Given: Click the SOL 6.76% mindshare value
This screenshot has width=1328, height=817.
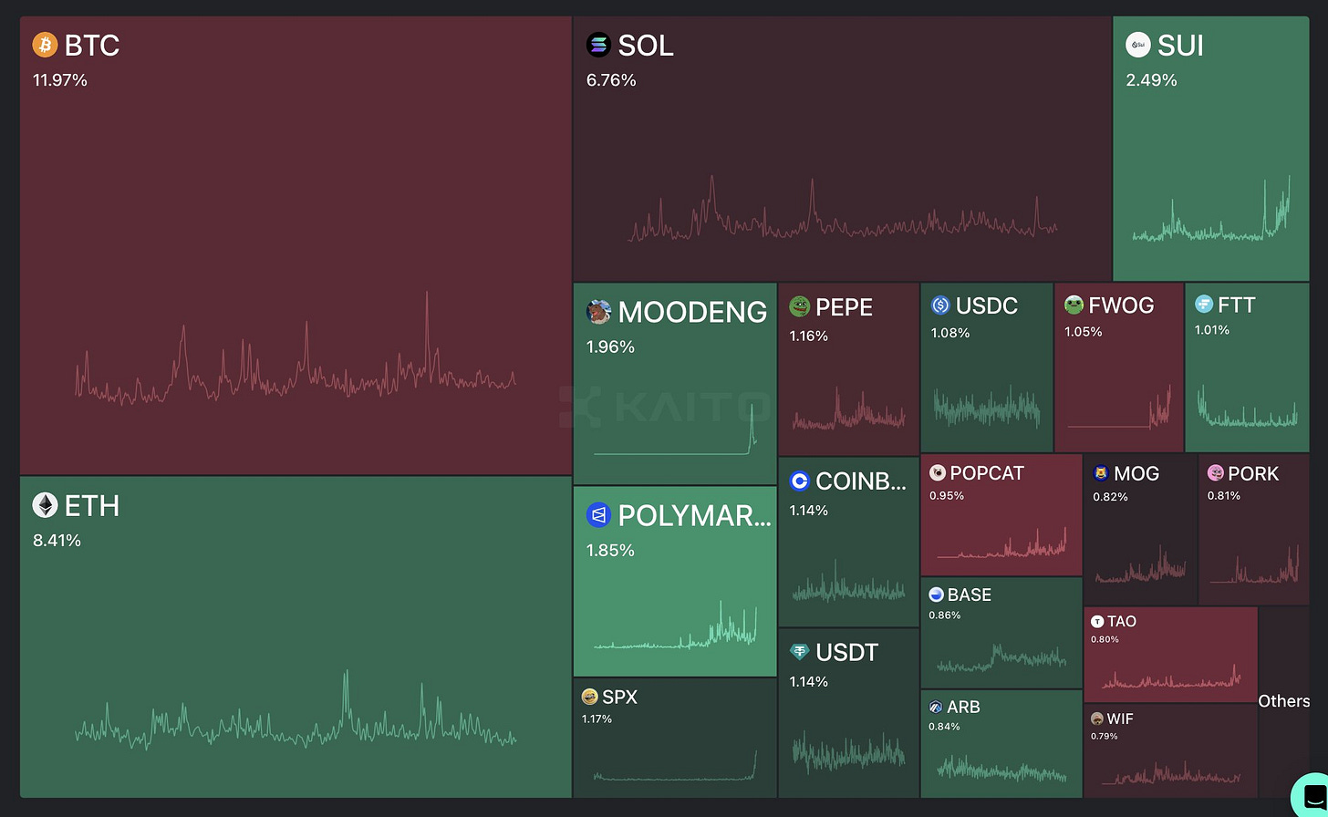Looking at the screenshot, I should click(611, 80).
